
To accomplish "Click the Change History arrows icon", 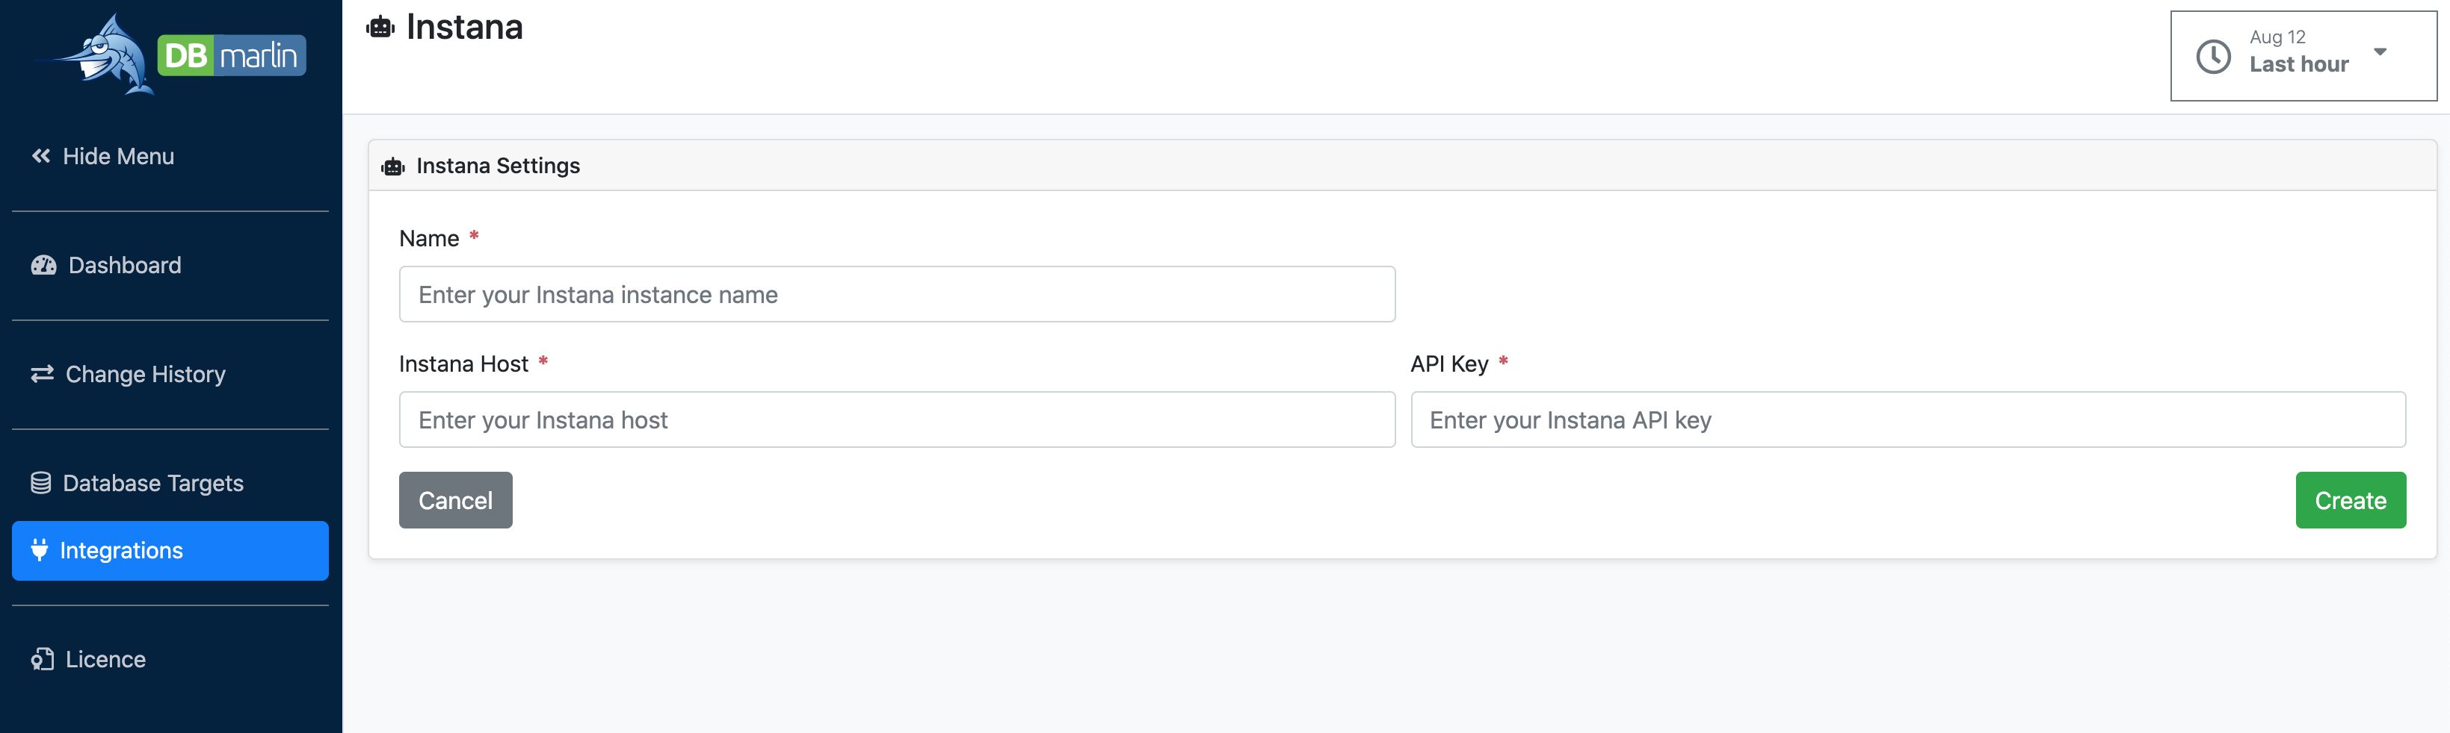I will pyautogui.click(x=42, y=374).
